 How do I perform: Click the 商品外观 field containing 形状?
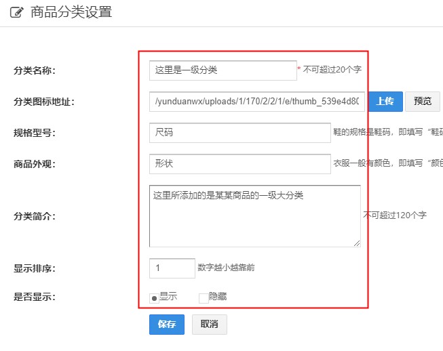(x=239, y=164)
